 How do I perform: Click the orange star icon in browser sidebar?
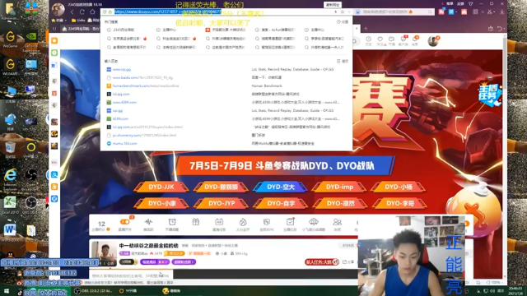pos(54,40)
